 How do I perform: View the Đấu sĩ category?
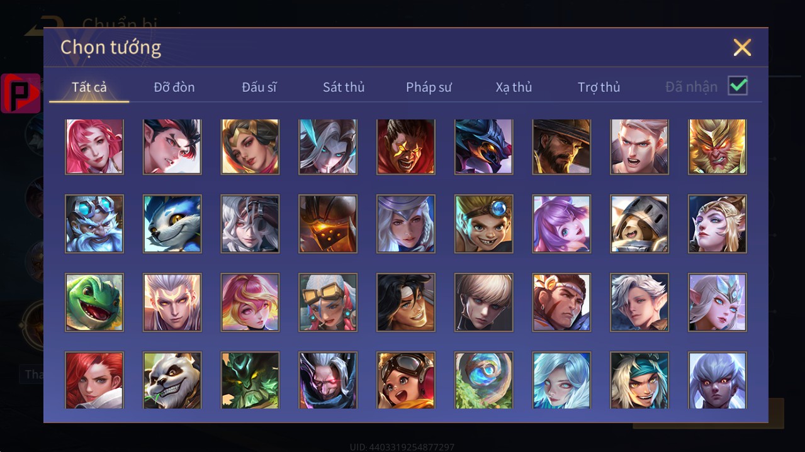click(259, 87)
